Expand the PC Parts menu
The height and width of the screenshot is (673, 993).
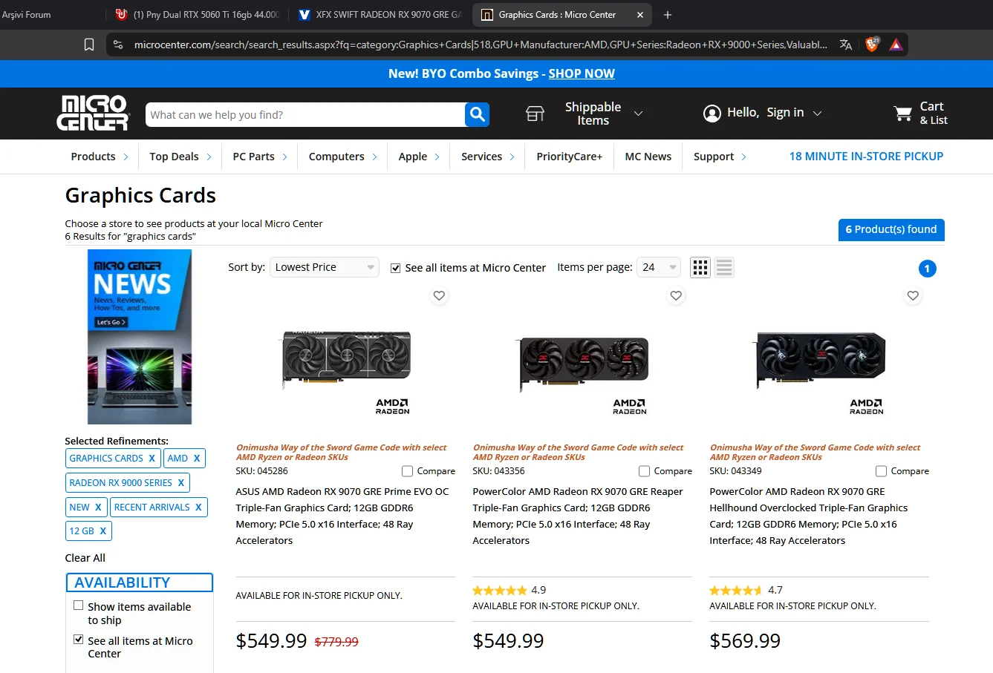click(x=260, y=157)
